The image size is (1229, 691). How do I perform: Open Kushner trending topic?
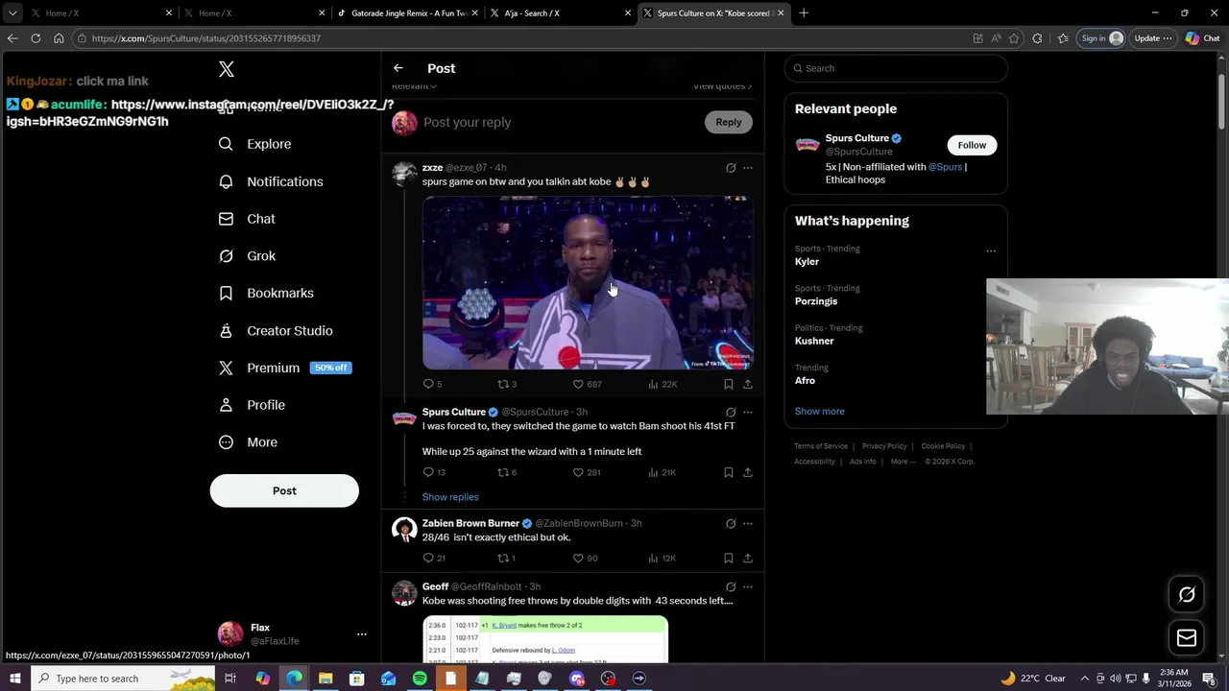coord(814,341)
